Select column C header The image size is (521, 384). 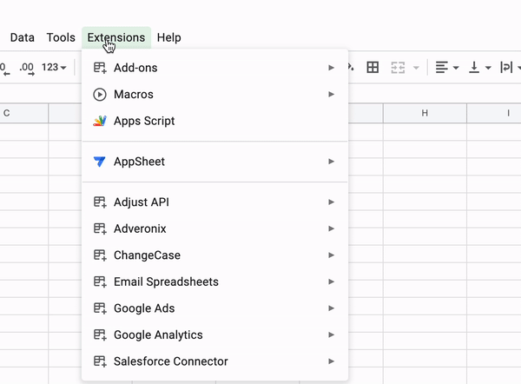coord(24,113)
